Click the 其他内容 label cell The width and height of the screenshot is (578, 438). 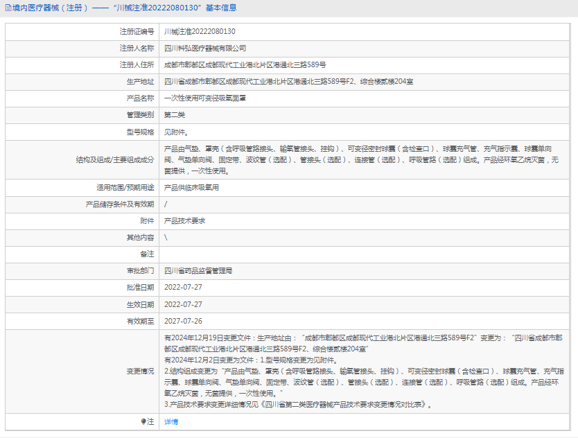82,238
